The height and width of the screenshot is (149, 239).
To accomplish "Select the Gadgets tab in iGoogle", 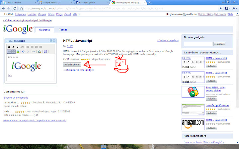I will click(44, 30).
